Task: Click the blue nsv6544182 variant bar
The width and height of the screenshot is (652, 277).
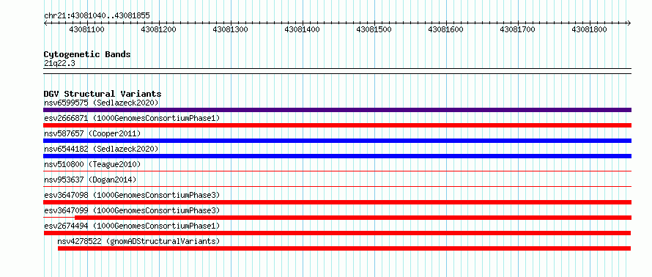Action: point(337,156)
